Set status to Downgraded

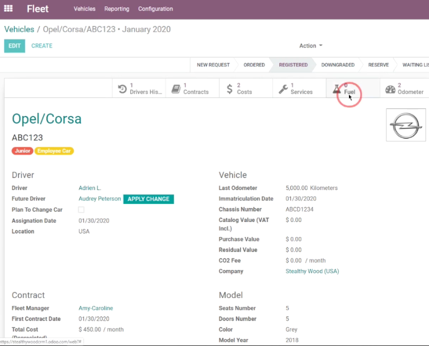337,65
